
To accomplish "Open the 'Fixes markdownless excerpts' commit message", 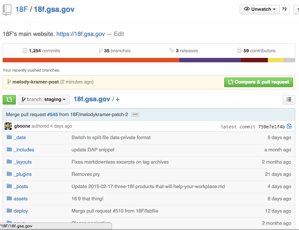I will pos(120,162).
